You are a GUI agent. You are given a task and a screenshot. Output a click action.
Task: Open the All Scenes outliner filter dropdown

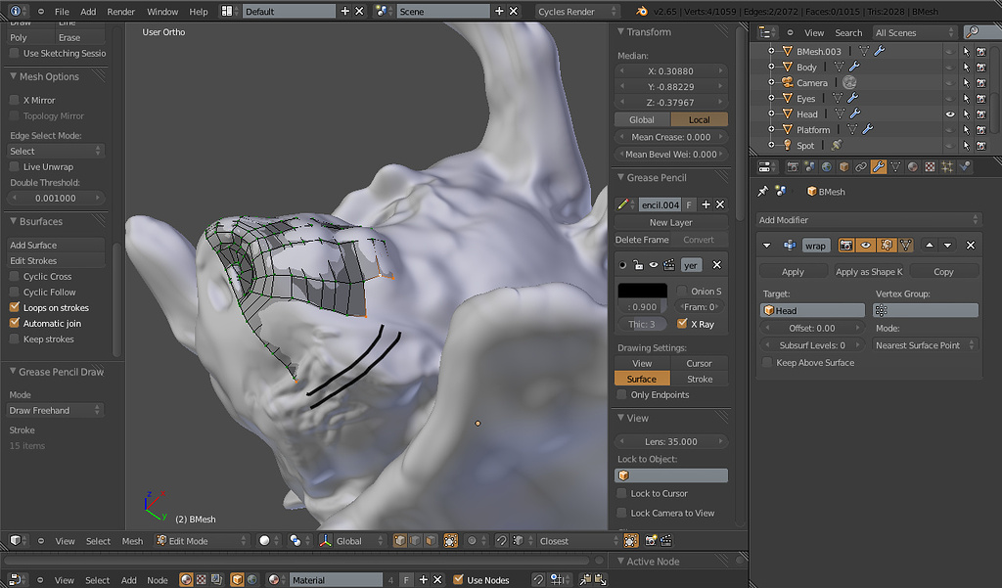pos(915,32)
